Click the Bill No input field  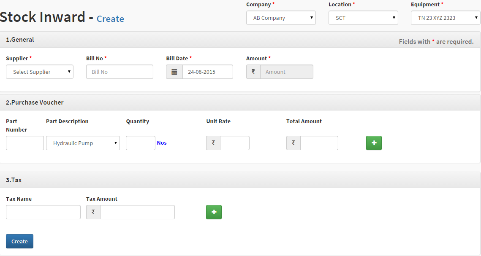tap(120, 72)
